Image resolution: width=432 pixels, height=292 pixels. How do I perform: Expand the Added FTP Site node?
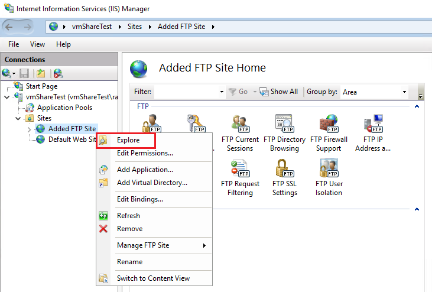(x=29, y=129)
